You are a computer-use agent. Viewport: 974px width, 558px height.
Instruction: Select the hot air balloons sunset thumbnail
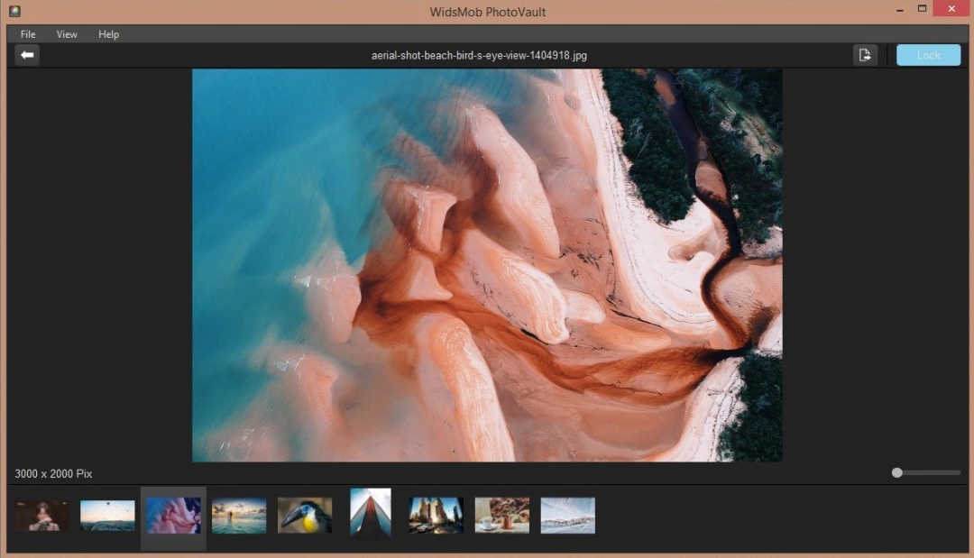(106, 515)
